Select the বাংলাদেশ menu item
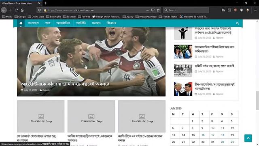 [x=33, y=23]
